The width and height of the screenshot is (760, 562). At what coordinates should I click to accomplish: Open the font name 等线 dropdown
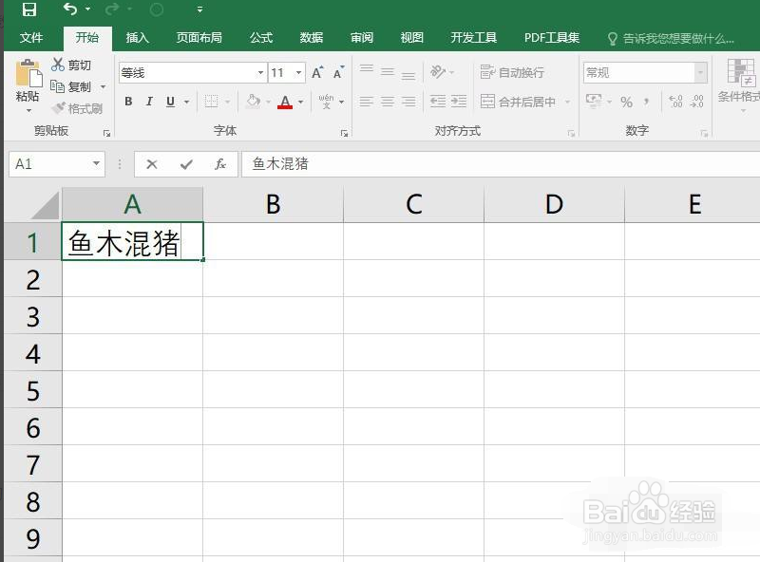260,73
